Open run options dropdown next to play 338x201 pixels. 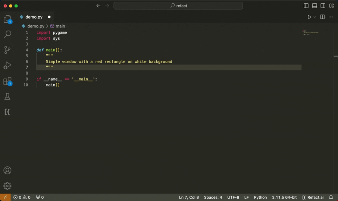click(x=315, y=17)
